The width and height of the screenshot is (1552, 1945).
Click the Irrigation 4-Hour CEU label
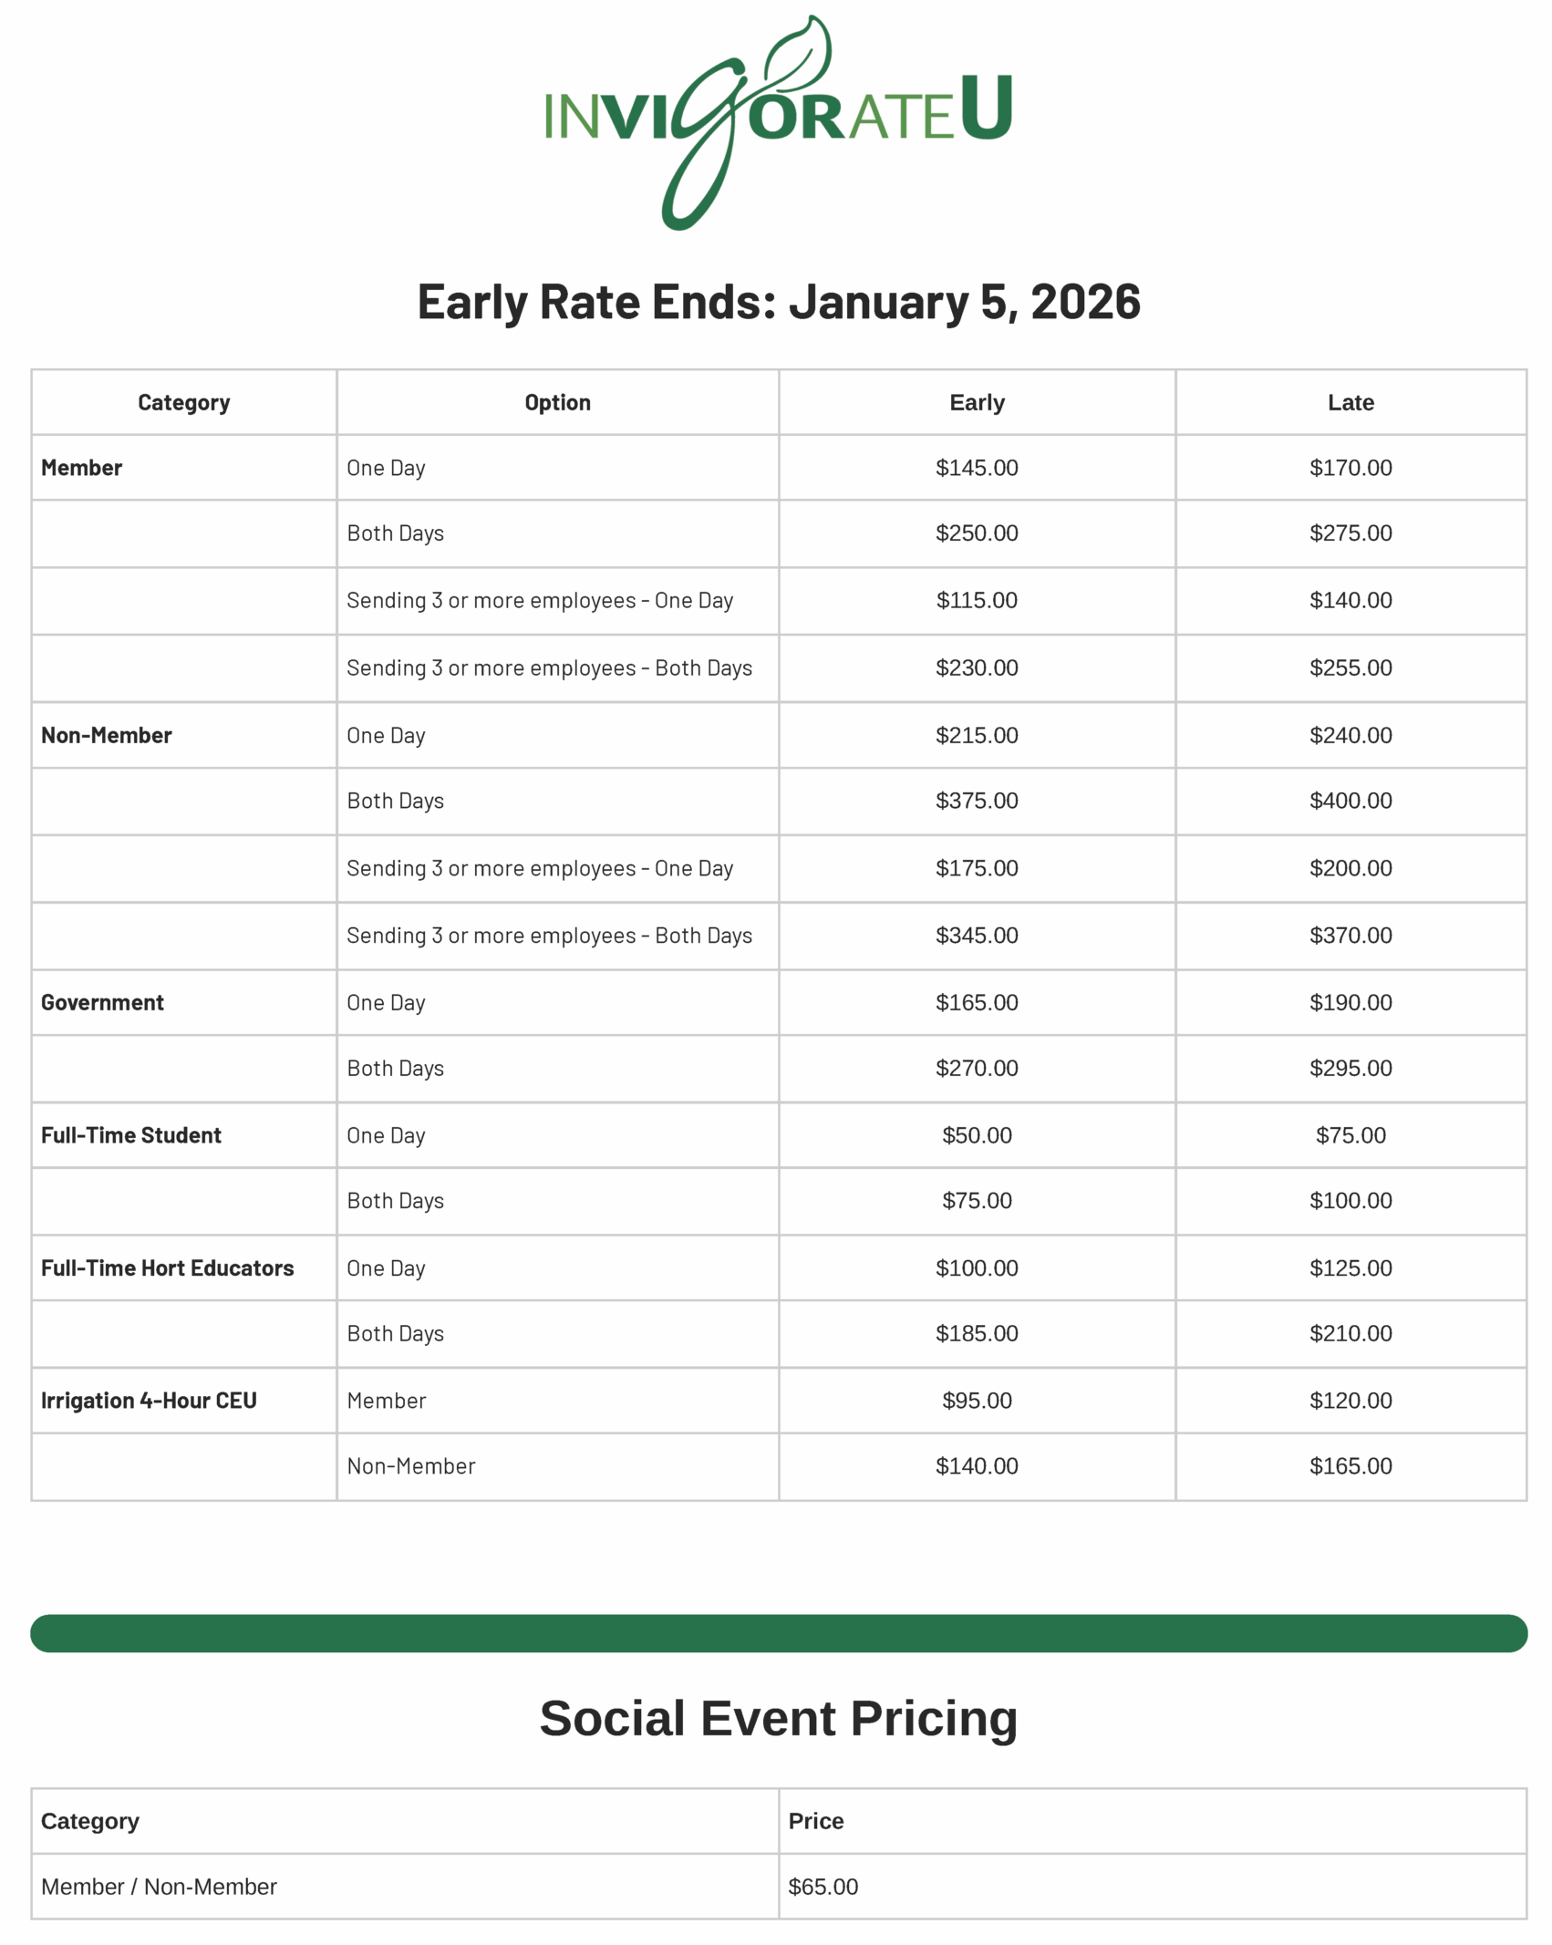pos(149,1399)
